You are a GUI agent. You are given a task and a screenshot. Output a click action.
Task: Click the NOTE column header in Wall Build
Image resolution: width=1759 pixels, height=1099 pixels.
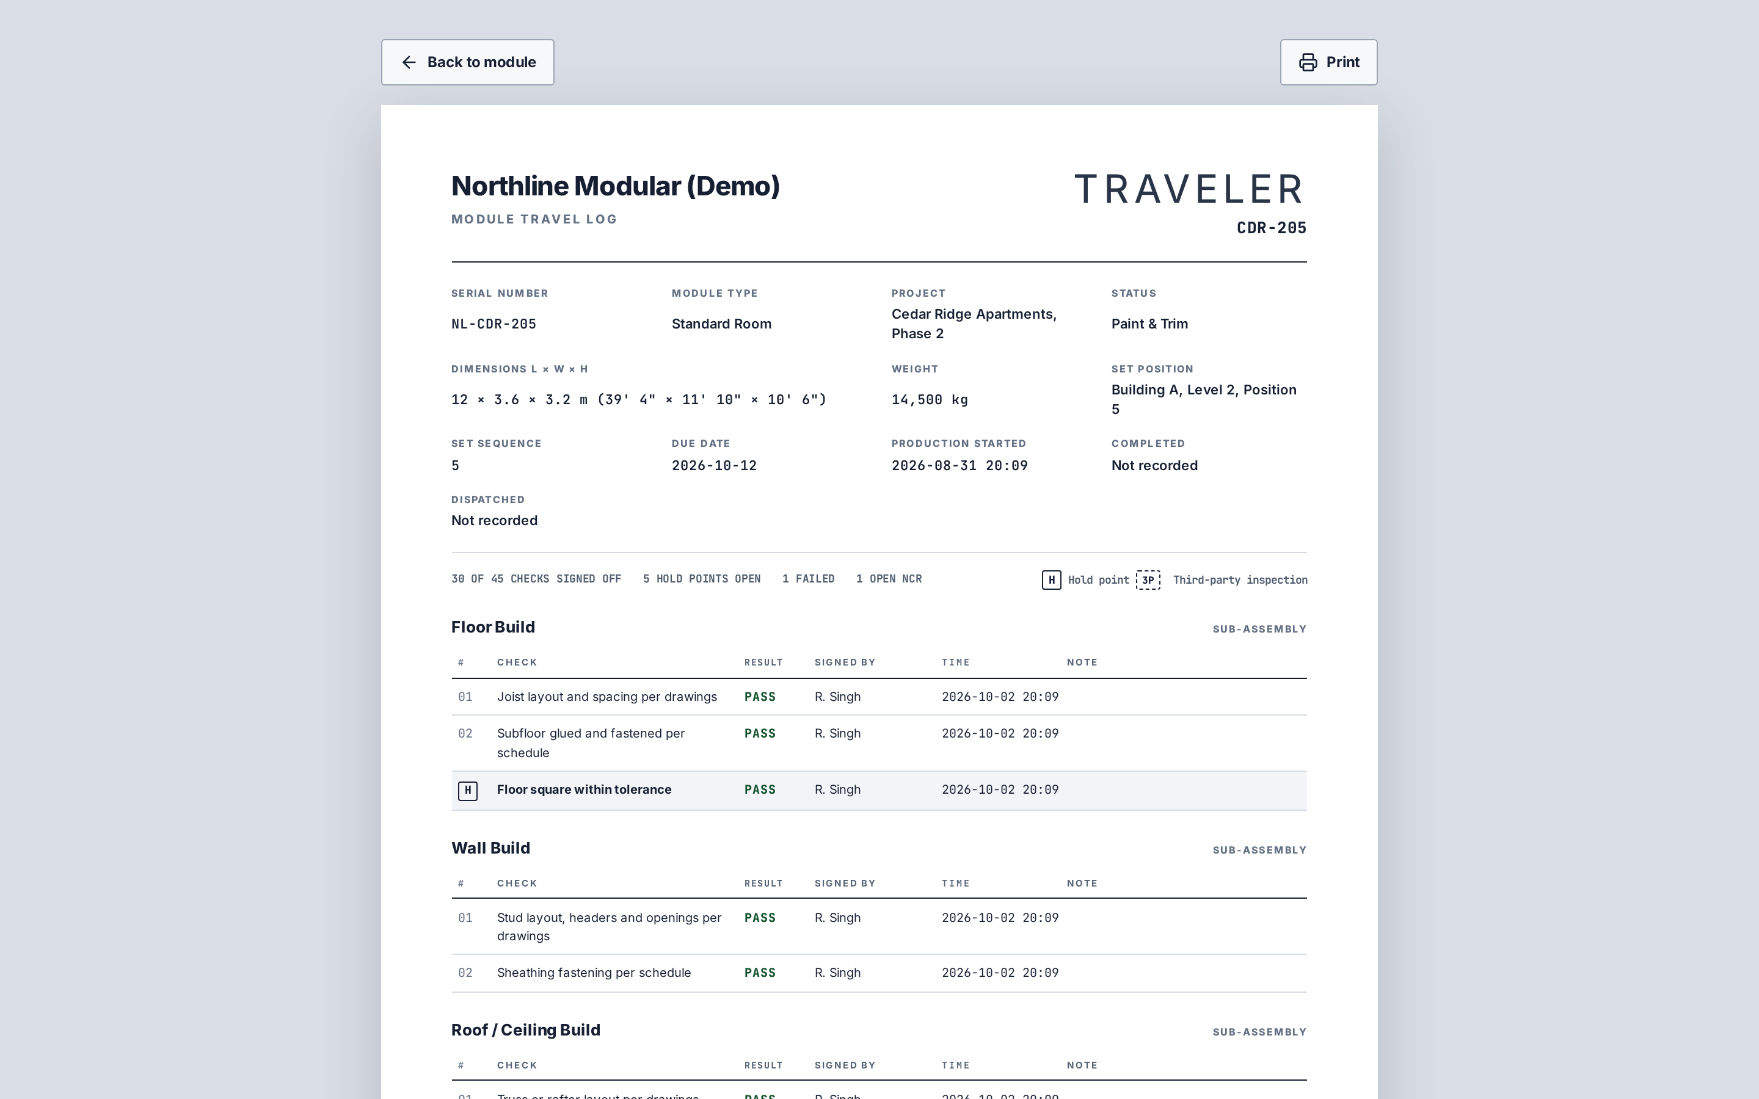pyautogui.click(x=1082, y=884)
